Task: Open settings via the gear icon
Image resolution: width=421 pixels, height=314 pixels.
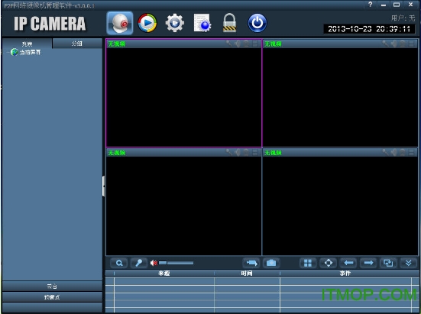Action: pyautogui.click(x=174, y=23)
